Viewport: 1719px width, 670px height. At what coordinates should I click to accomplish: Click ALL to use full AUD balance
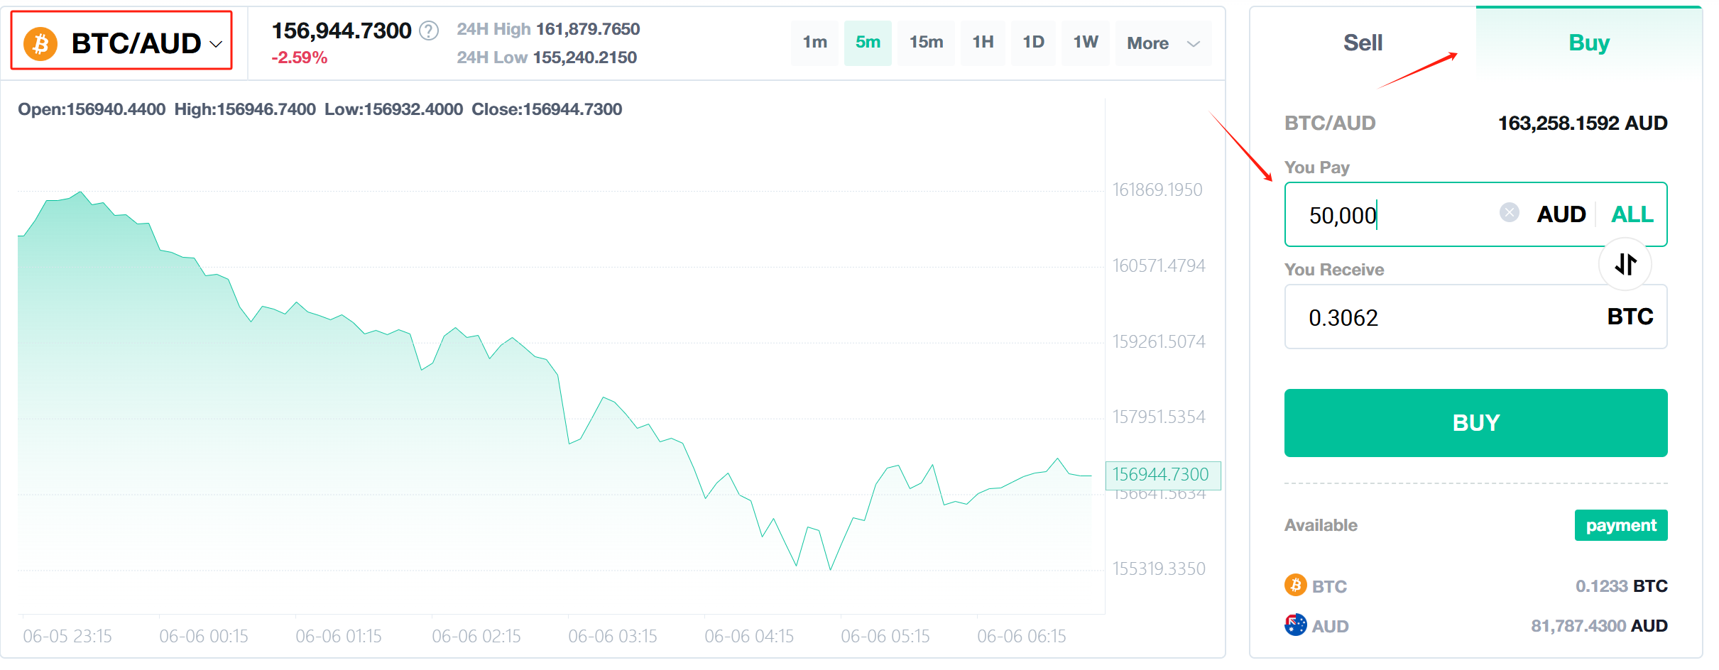click(1632, 214)
